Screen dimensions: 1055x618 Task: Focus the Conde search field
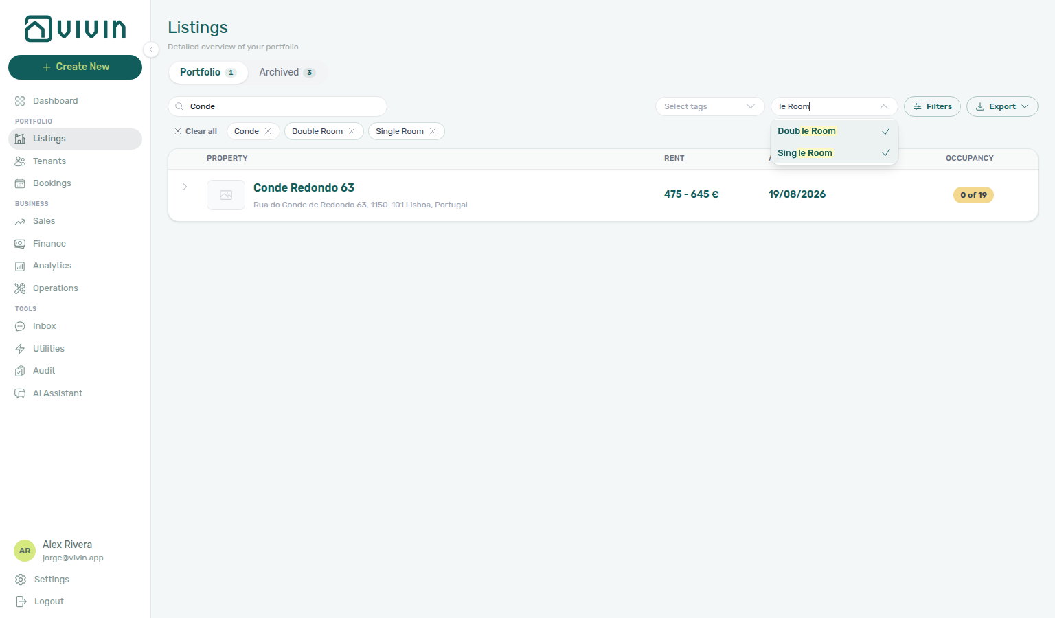click(x=277, y=106)
